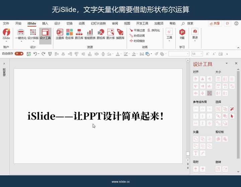Click the smiley feedback icon
This screenshot has height=187, width=241.
tap(236, 23)
